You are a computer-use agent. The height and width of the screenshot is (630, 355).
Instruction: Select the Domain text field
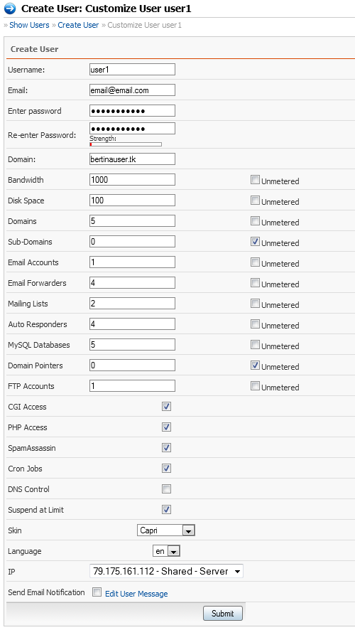point(132,159)
